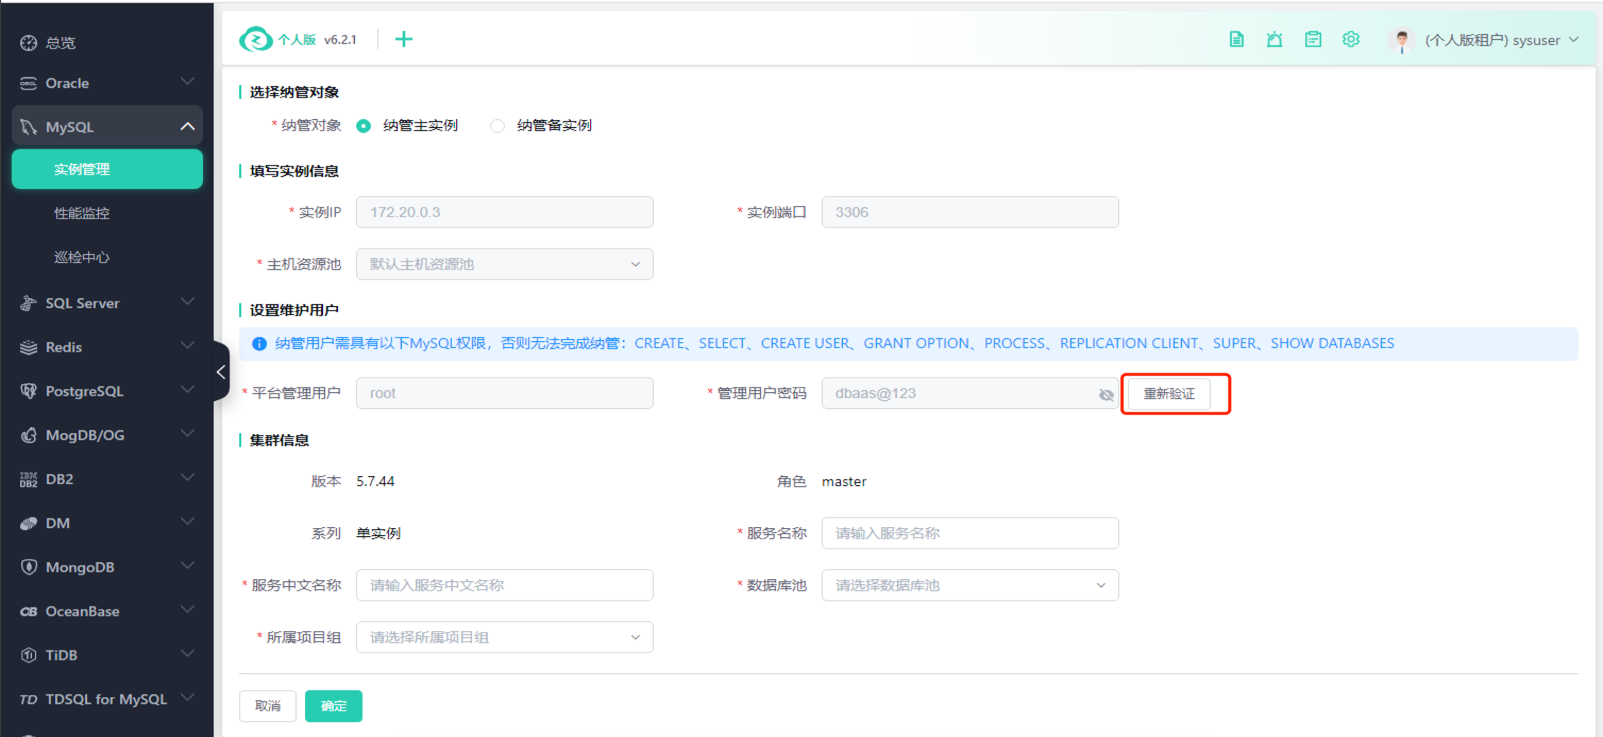
Task: Open 性能监控 in MySQL submenu
Action: pos(81,213)
